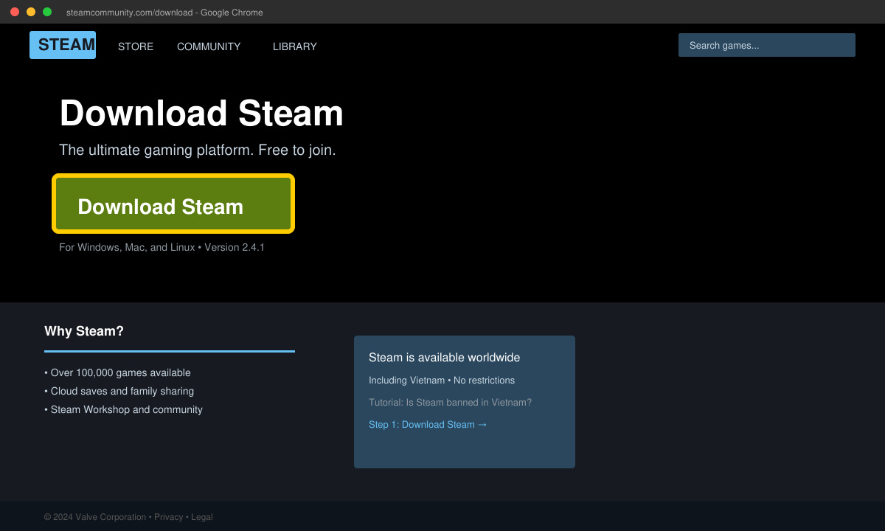Click 'Tutorial: Is Steam banned in Vietnam?' text
The image size is (885, 531).
click(450, 403)
